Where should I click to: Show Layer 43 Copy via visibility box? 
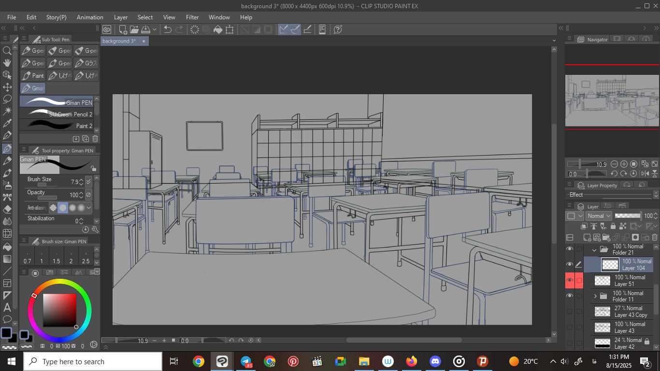(570, 312)
